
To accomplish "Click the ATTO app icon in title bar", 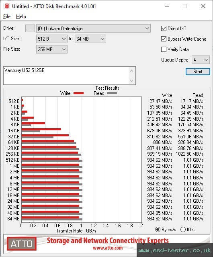I will pyautogui.click(x=7, y=6).
